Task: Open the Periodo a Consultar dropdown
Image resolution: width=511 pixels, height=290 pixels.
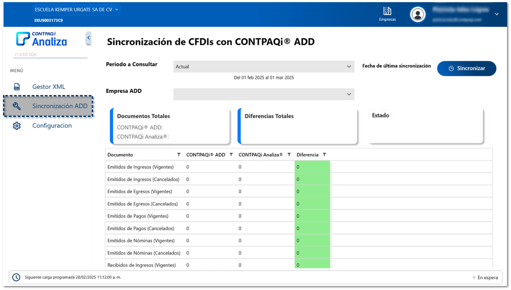Action: pyautogui.click(x=264, y=67)
